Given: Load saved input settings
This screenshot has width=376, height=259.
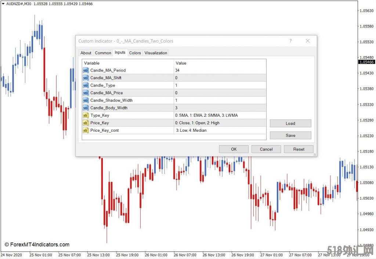Looking at the screenshot, I should coord(290,124).
